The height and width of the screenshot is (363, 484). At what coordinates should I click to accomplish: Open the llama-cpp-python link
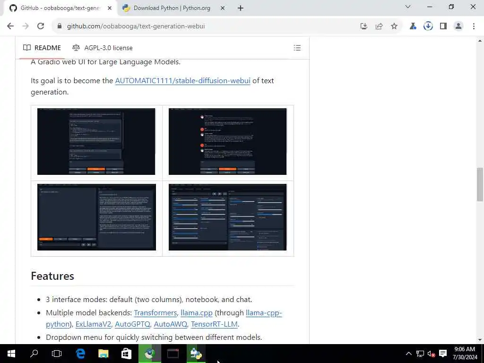click(x=264, y=313)
